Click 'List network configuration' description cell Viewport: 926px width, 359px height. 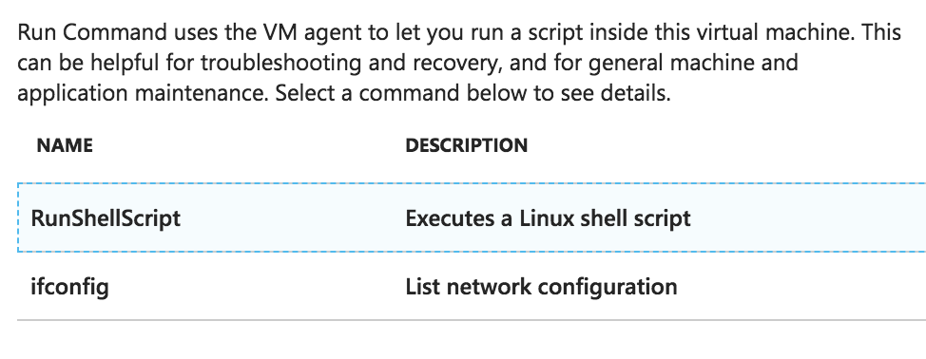coord(541,287)
